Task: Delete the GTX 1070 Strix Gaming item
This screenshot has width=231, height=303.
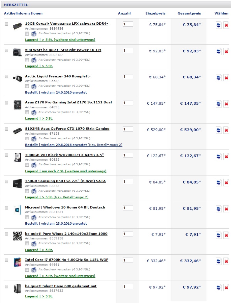Action: click(x=226, y=130)
